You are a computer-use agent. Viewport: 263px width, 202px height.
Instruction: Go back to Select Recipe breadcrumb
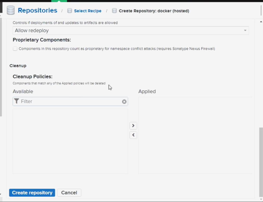(88, 11)
